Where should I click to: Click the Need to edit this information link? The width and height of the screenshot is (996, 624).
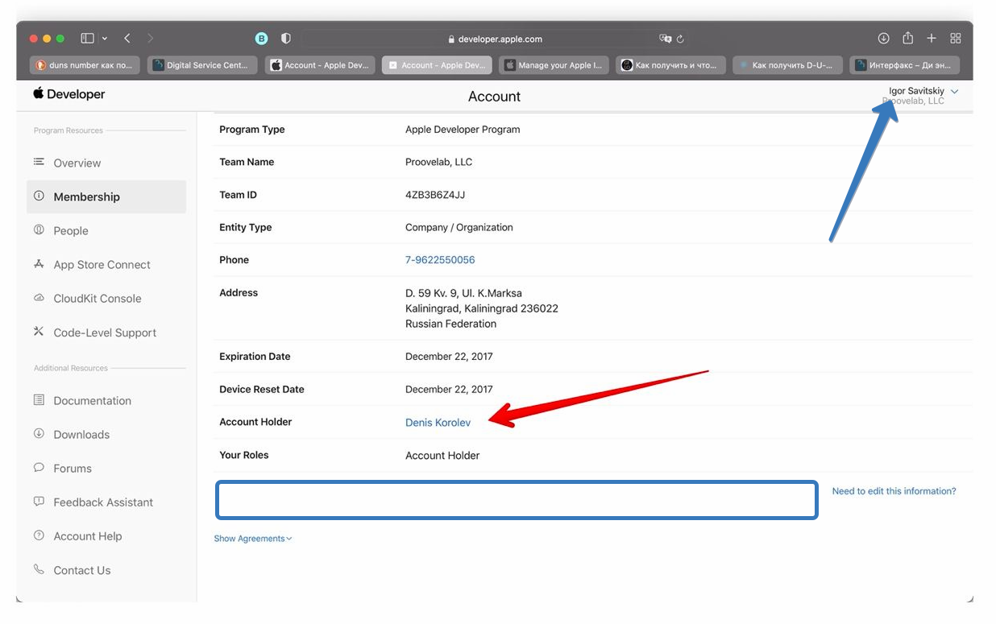pyautogui.click(x=894, y=491)
